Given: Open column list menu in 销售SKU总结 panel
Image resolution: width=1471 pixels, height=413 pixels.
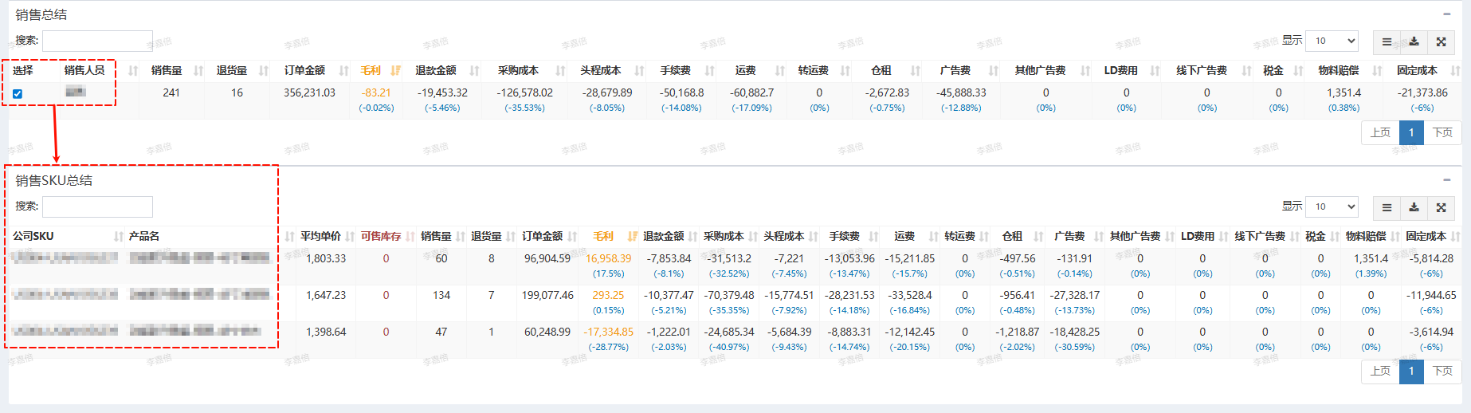Looking at the screenshot, I should pyautogui.click(x=1387, y=207).
